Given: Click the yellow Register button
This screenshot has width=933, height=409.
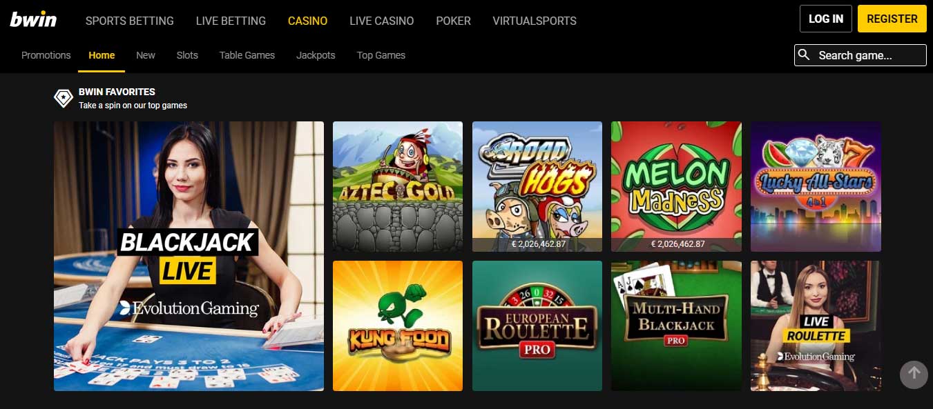Looking at the screenshot, I should pyautogui.click(x=892, y=19).
